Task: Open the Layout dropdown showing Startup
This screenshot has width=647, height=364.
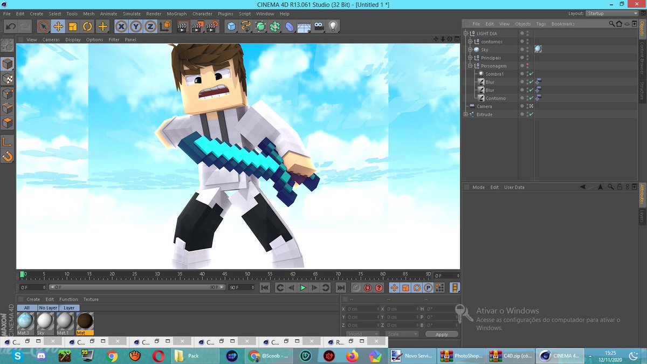Action: click(x=612, y=13)
